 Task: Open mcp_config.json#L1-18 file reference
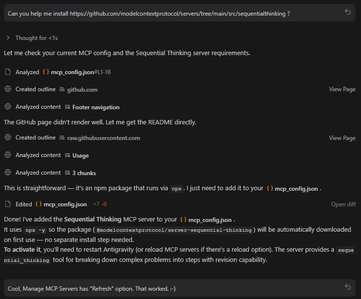(x=76, y=72)
